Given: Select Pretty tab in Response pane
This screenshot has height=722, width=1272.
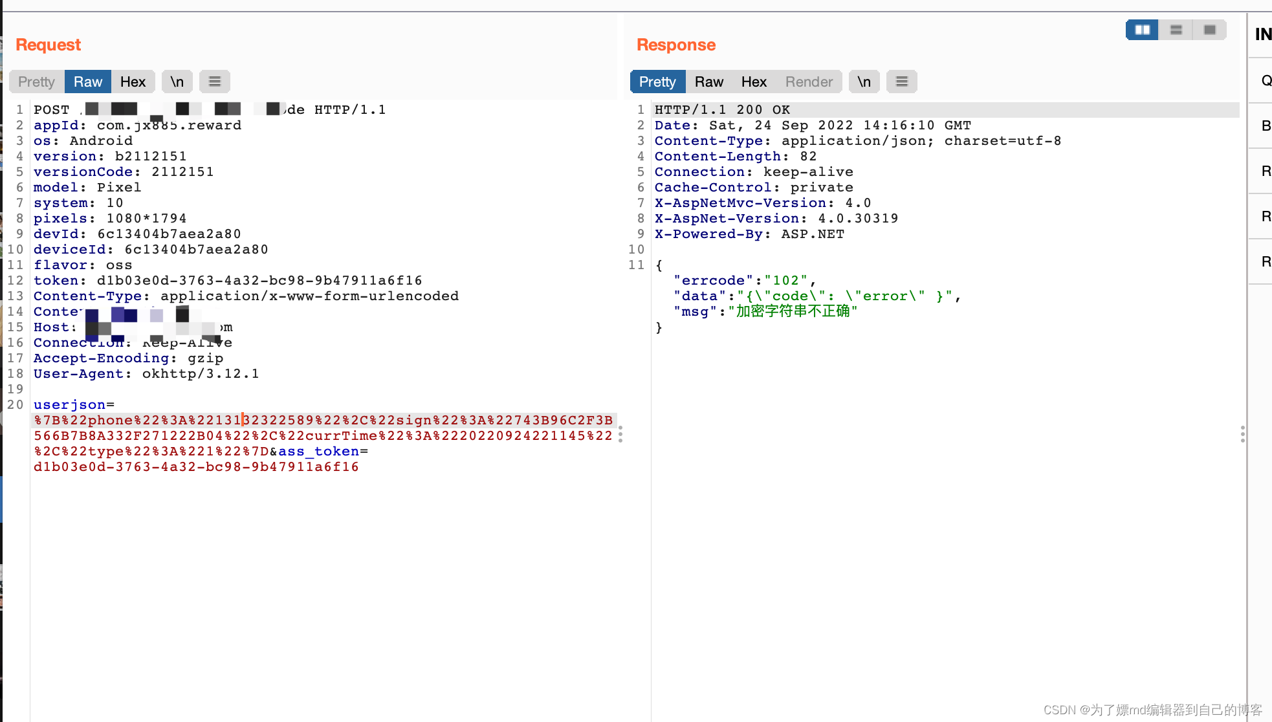Looking at the screenshot, I should 657,82.
